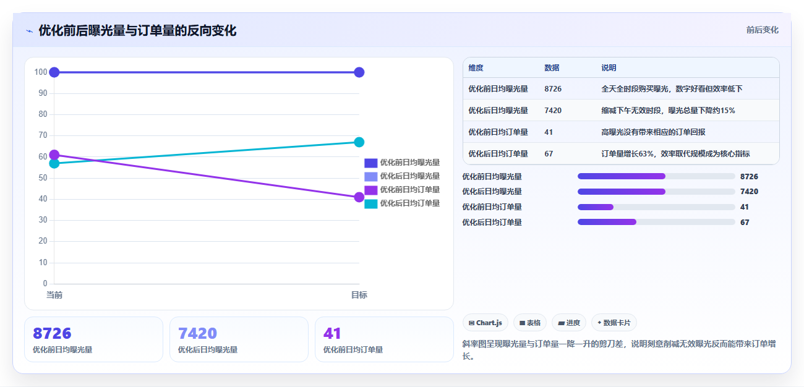Click the 8726 progress bar for 优化前日均曝光量

[x=656, y=176]
